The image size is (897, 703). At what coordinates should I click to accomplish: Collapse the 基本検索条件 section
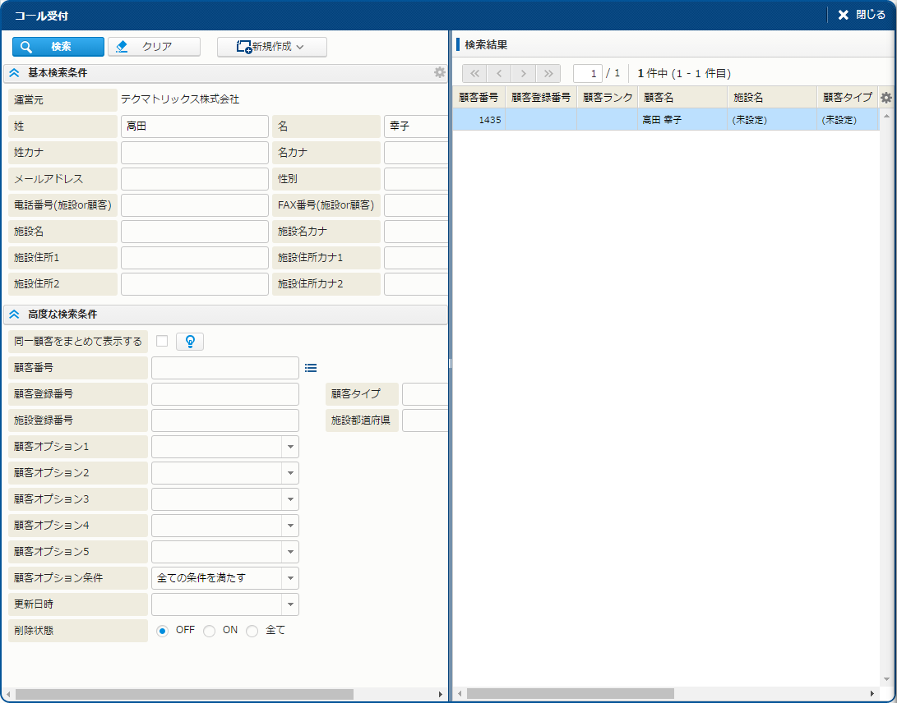(14, 73)
